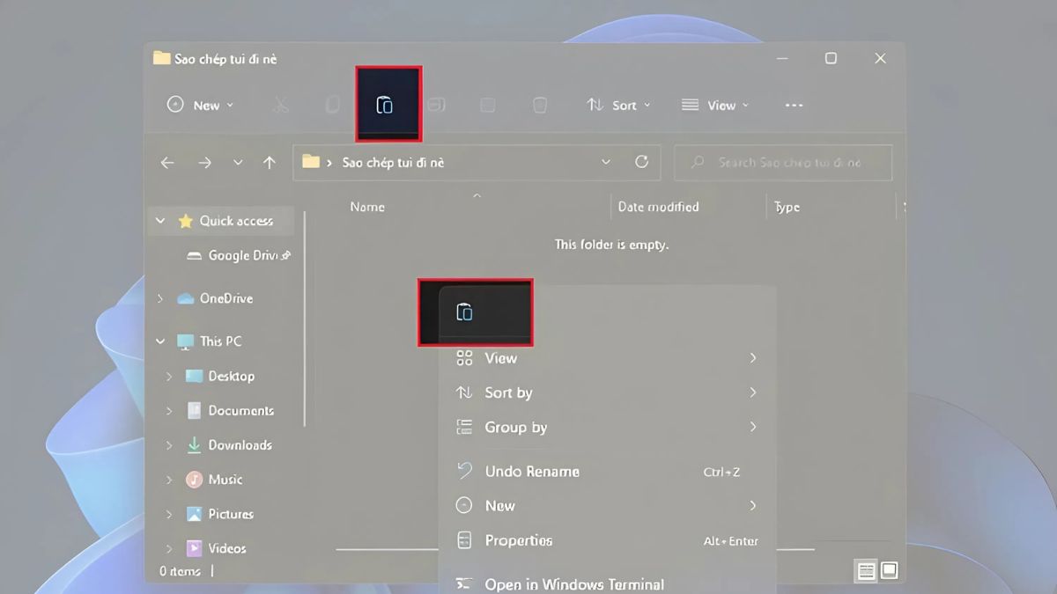Screen dimensions: 1057x594
Task: Sort by the Name column header
Action: click(367, 207)
